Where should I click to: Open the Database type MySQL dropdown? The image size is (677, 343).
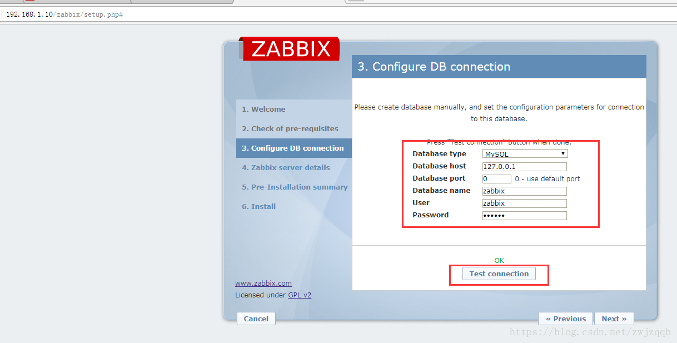click(525, 154)
